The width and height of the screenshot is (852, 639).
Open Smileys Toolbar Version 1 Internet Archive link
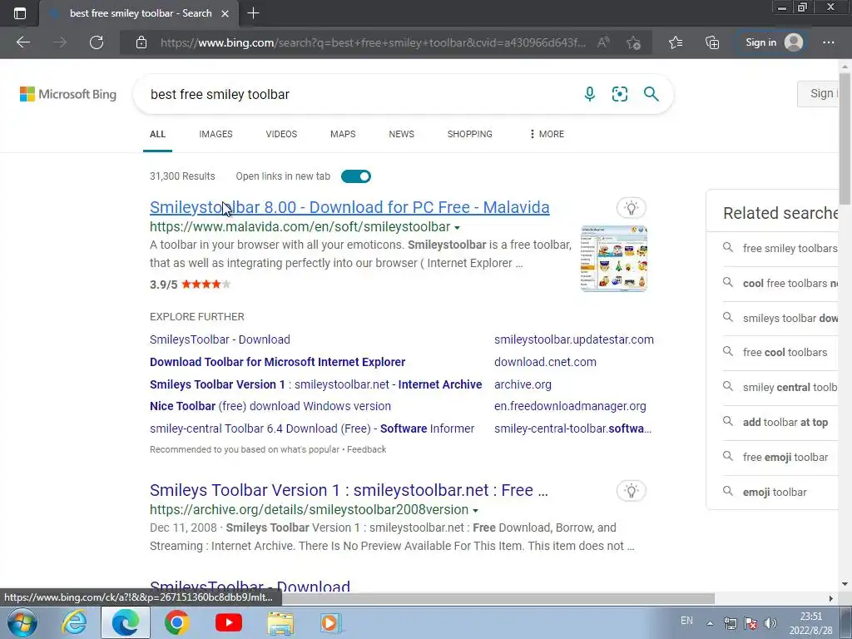pyautogui.click(x=315, y=384)
